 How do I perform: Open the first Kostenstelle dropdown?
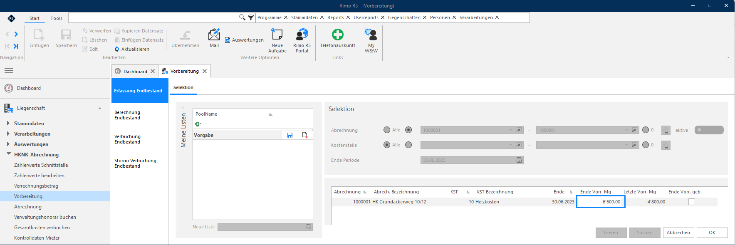511,145
